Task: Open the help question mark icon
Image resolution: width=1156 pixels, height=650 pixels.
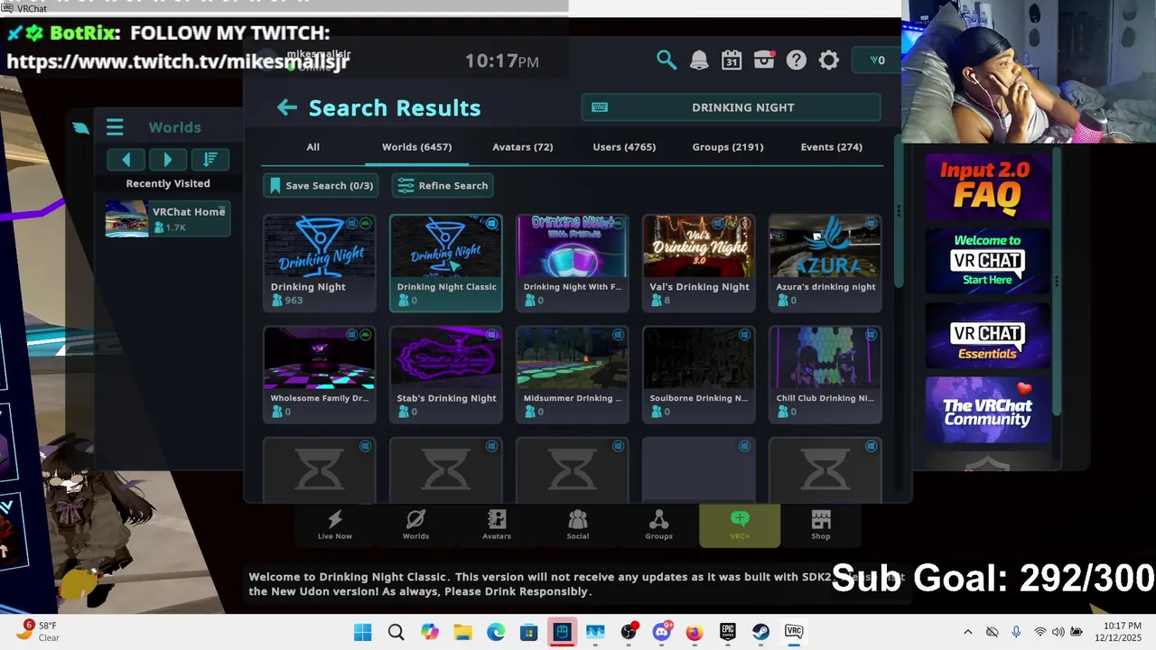Action: pyautogui.click(x=797, y=60)
